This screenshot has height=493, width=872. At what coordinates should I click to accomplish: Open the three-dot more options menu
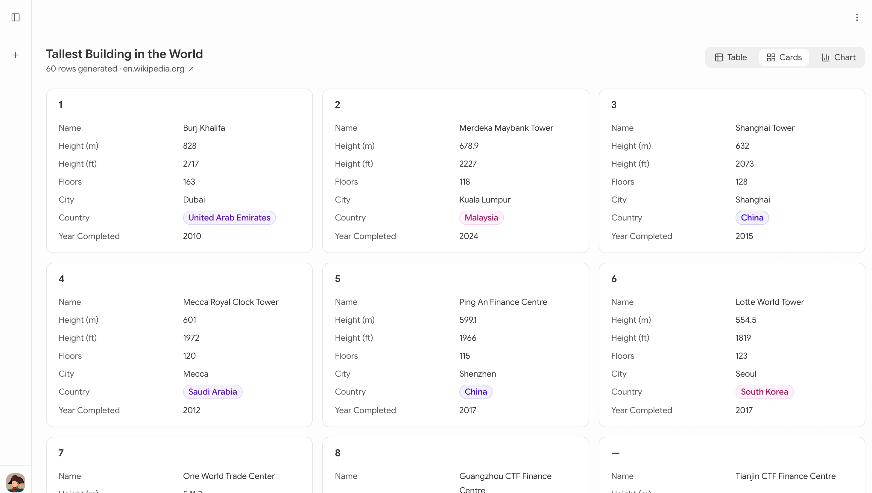point(857,17)
